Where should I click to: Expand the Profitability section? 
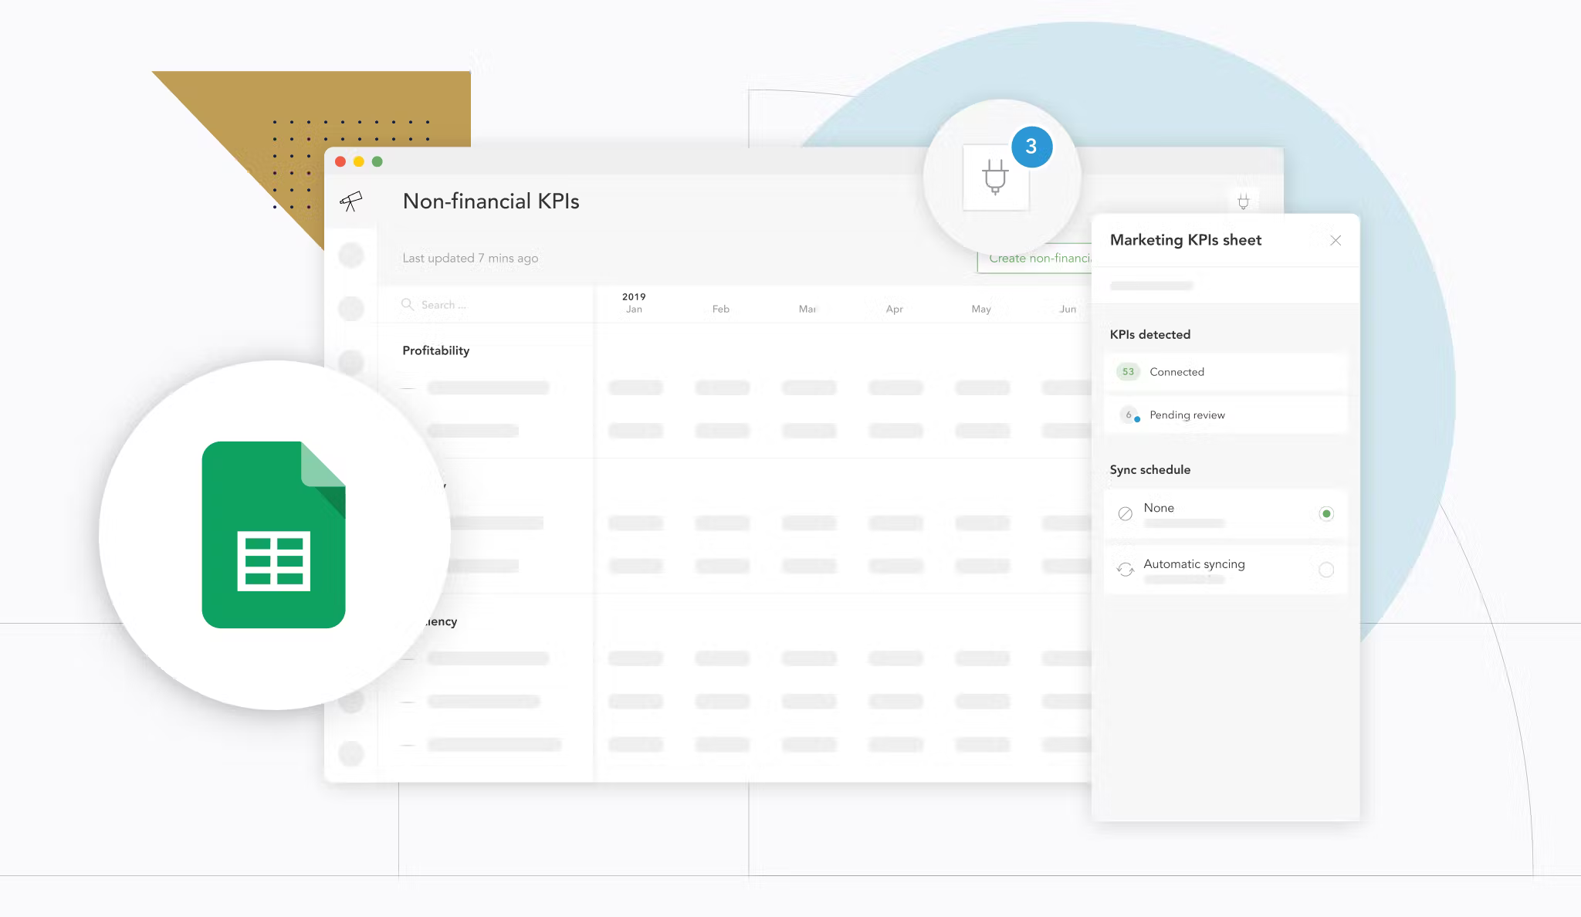(435, 350)
